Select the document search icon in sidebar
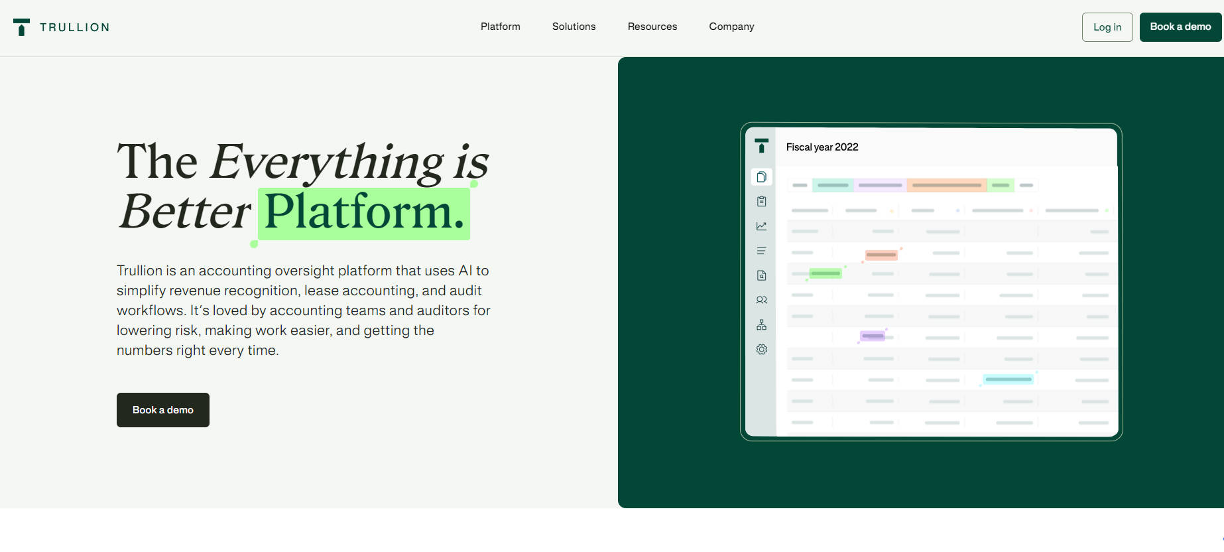 click(x=761, y=275)
